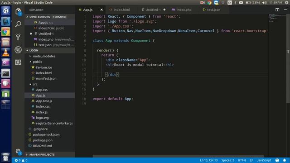Open the Search view in activity bar
The height and width of the screenshot is (163, 290).
coord(18,24)
